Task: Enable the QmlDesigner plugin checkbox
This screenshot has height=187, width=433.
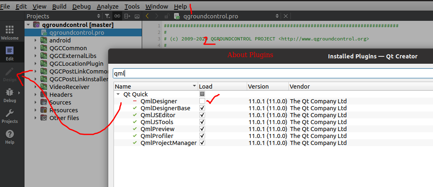Action: click(202, 101)
